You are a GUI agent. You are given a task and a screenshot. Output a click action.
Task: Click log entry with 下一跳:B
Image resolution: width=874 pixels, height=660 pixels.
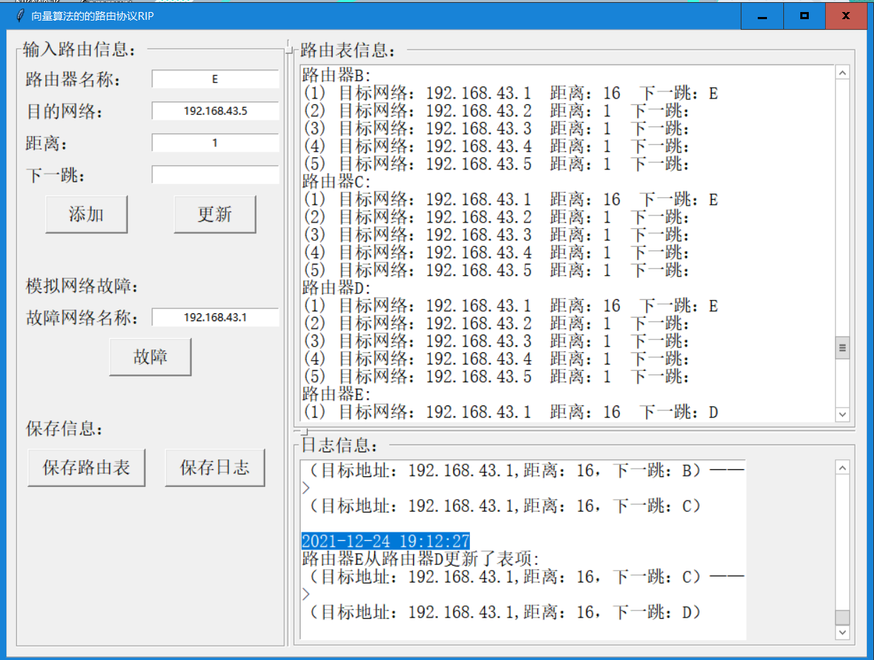click(x=523, y=471)
